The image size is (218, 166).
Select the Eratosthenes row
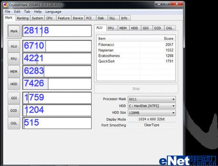click(136, 56)
